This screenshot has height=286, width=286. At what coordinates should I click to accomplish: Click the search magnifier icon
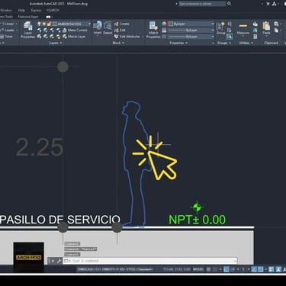click(x=229, y=4)
